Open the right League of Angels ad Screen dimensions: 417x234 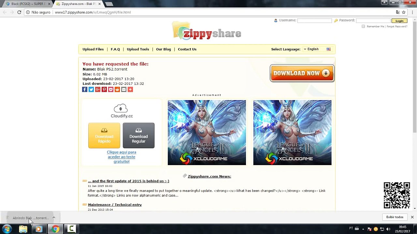tap(292, 133)
